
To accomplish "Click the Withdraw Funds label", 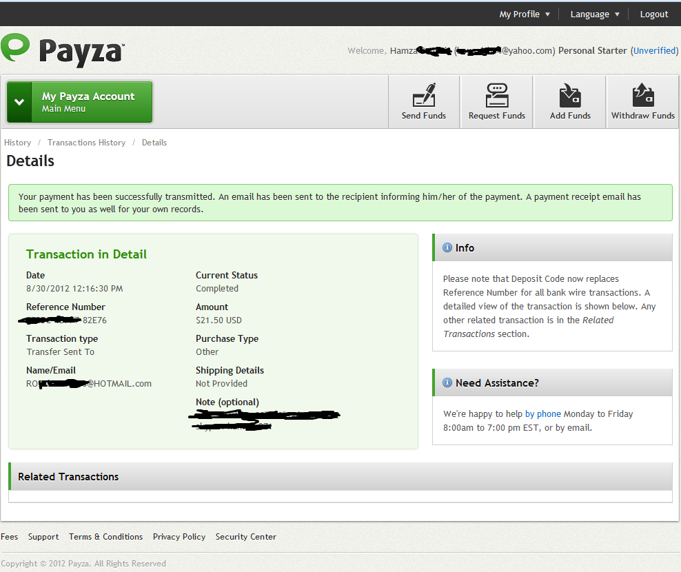I will coord(643,116).
